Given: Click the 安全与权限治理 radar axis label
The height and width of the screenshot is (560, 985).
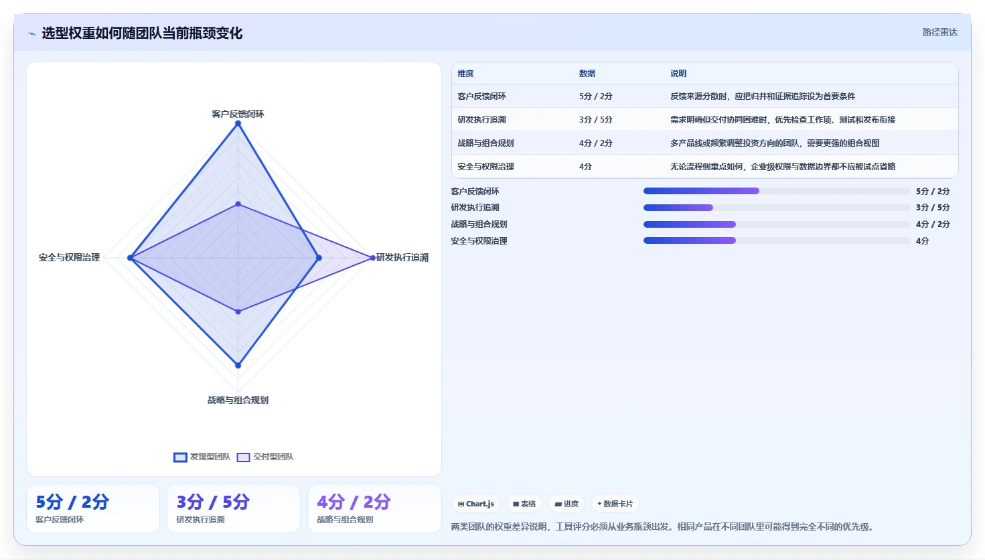Looking at the screenshot, I should point(69,257).
